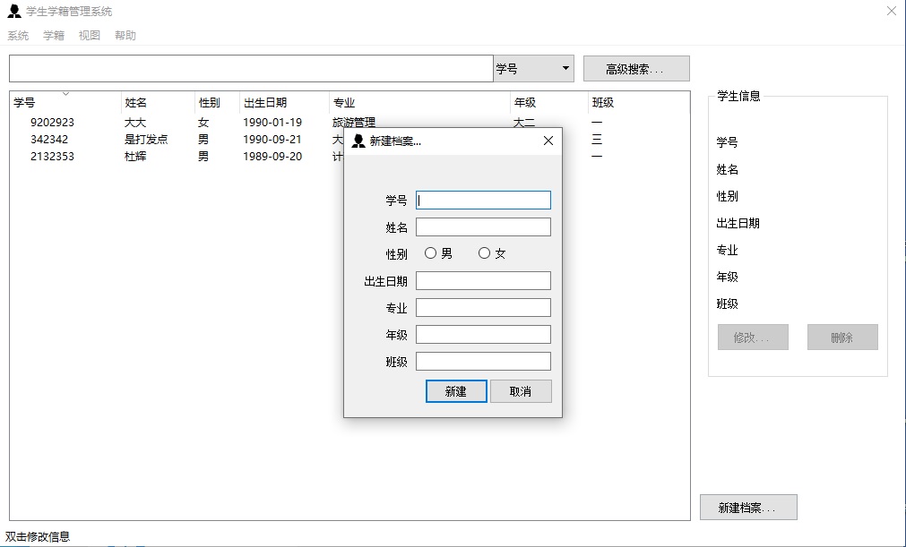Viewport: 906px width, 547px height.
Task: Click the disabled 修改 button
Action: (x=752, y=337)
